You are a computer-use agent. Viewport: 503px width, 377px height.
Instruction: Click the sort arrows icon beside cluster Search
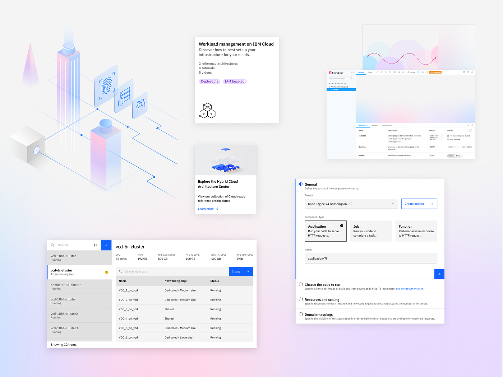click(95, 245)
